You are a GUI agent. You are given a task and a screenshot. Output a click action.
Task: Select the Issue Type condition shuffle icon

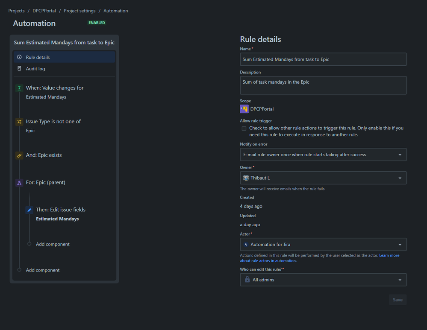[x=19, y=122]
